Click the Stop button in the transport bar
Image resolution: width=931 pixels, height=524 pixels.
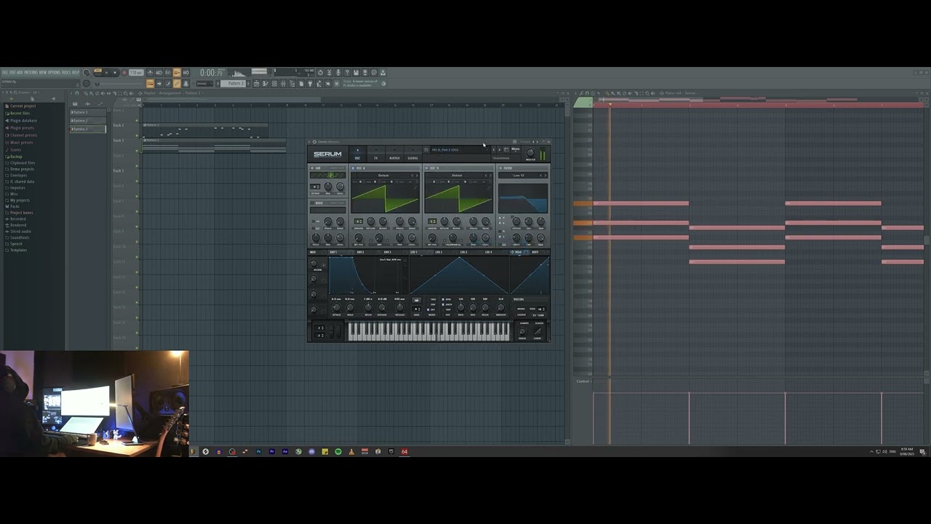115,72
